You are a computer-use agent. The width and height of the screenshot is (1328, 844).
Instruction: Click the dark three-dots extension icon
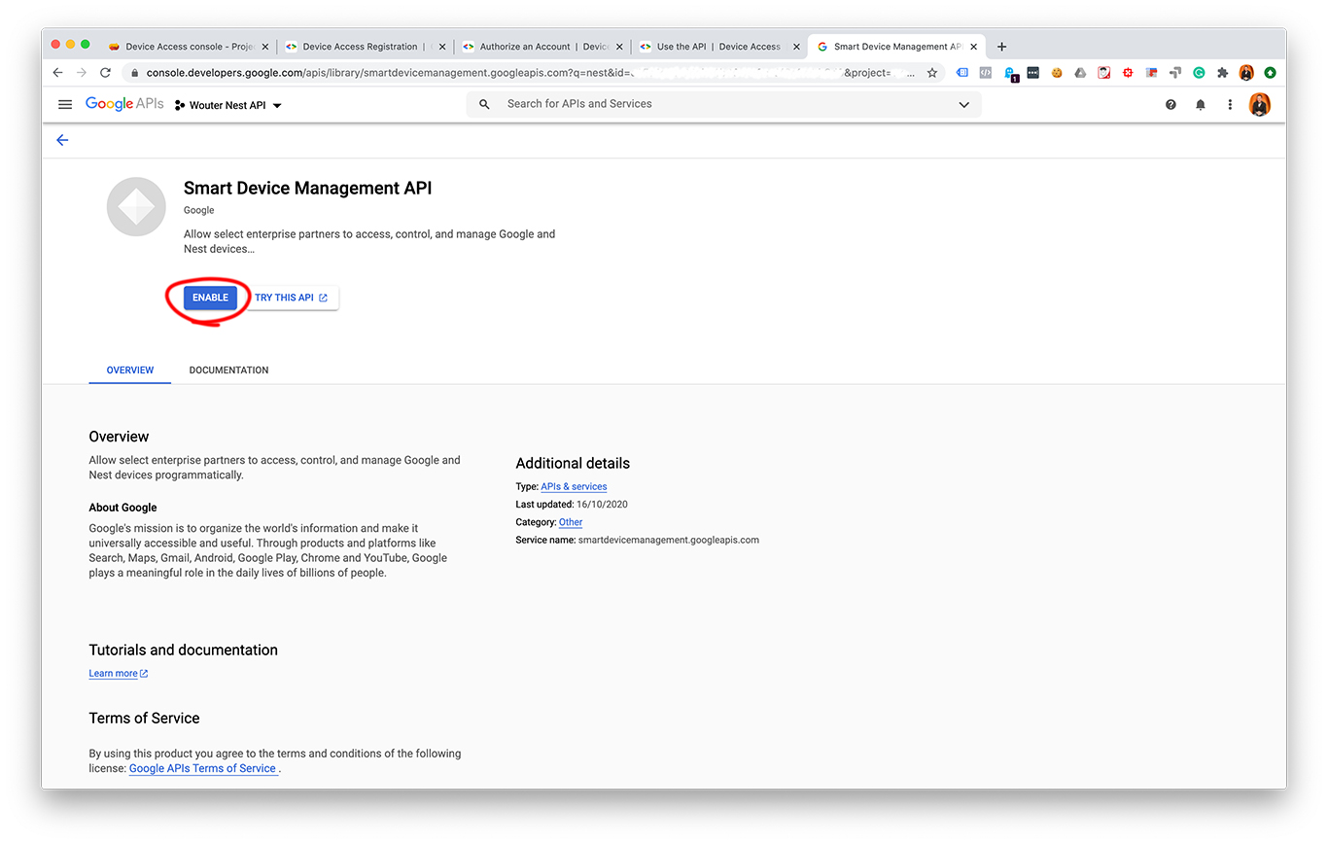[x=1032, y=73]
